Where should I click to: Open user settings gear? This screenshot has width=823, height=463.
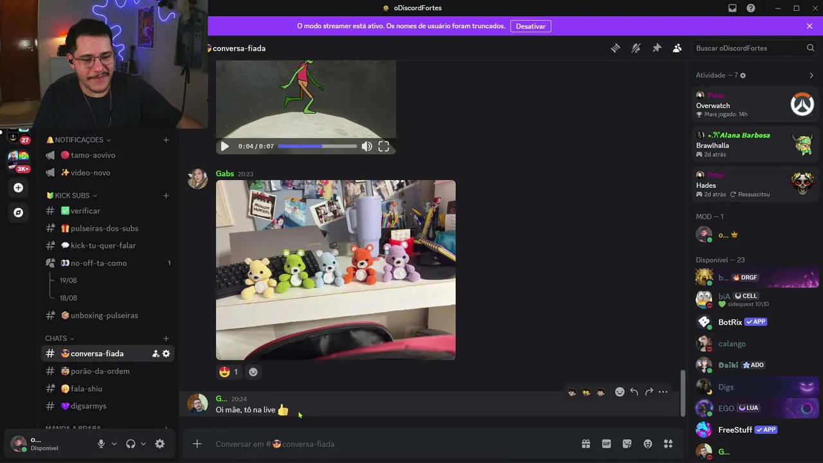pos(160,444)
